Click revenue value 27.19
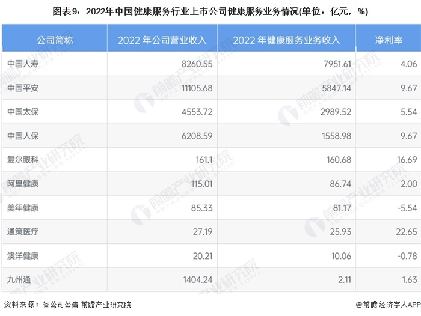 point(203,232)
